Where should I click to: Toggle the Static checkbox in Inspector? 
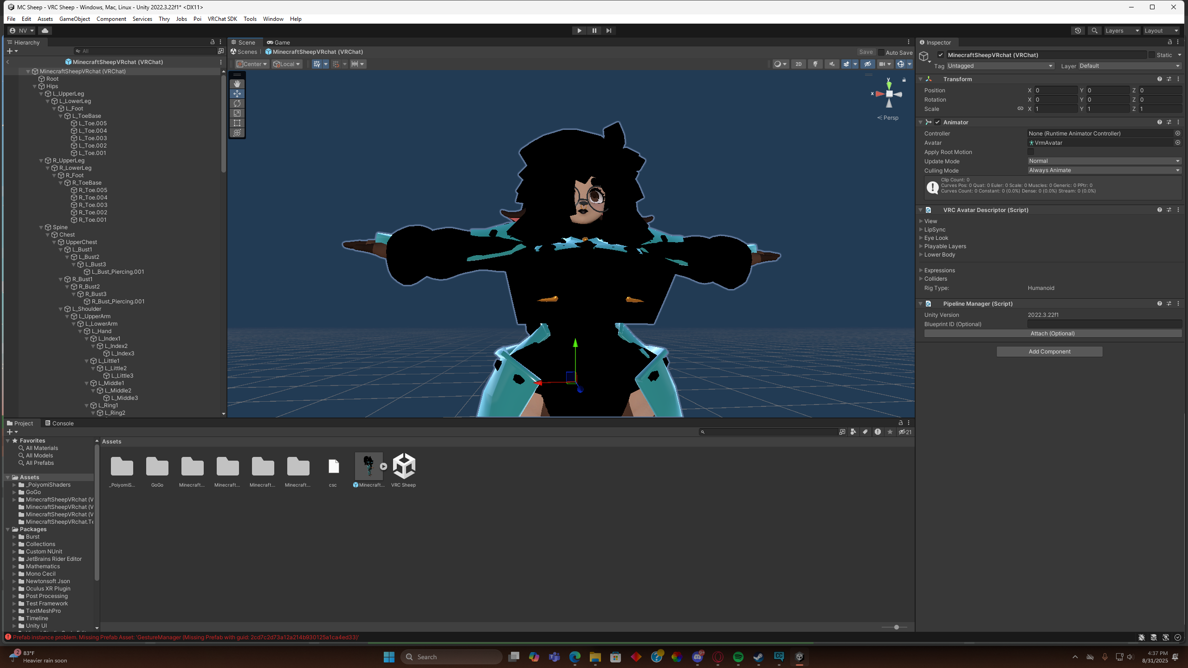1152,55
